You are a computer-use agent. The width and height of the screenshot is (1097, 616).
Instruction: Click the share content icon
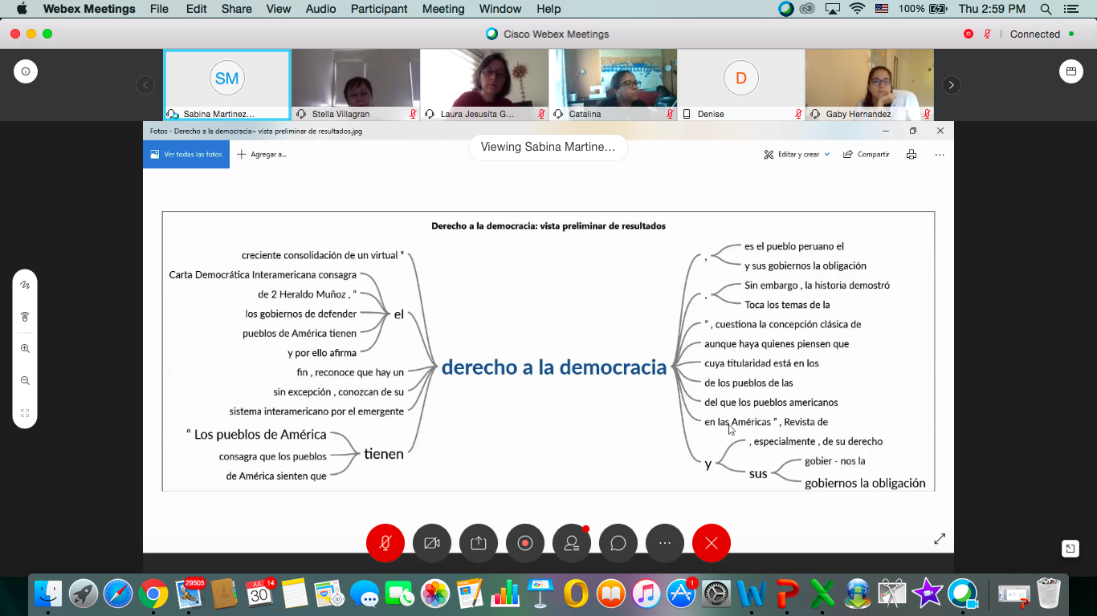[479, 543]
